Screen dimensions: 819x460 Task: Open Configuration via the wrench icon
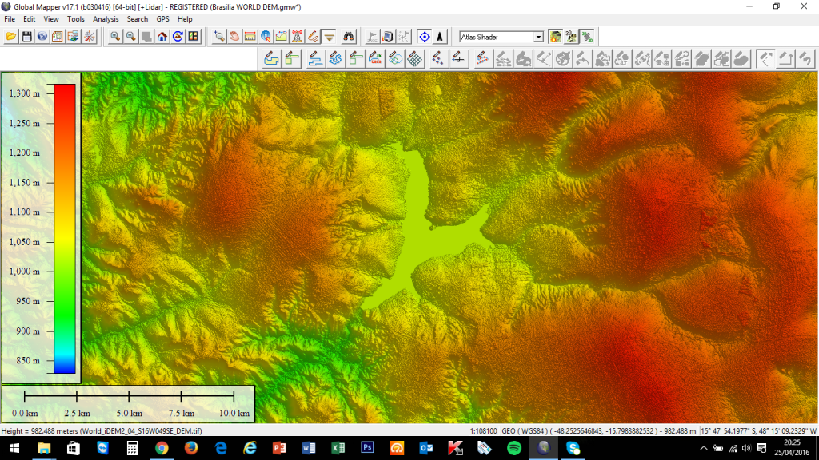89,37
